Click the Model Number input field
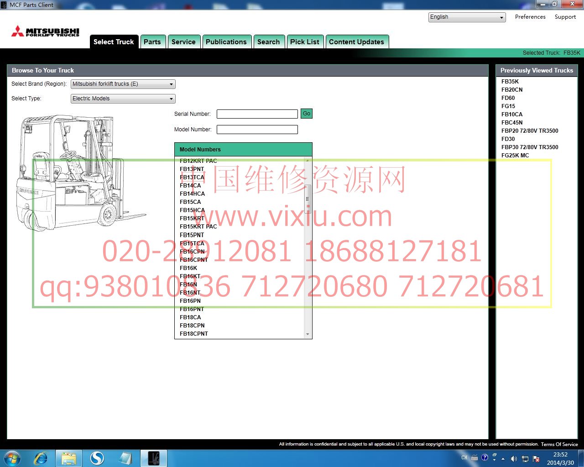This screenshot has height=467, width=584. click(257, 130)
